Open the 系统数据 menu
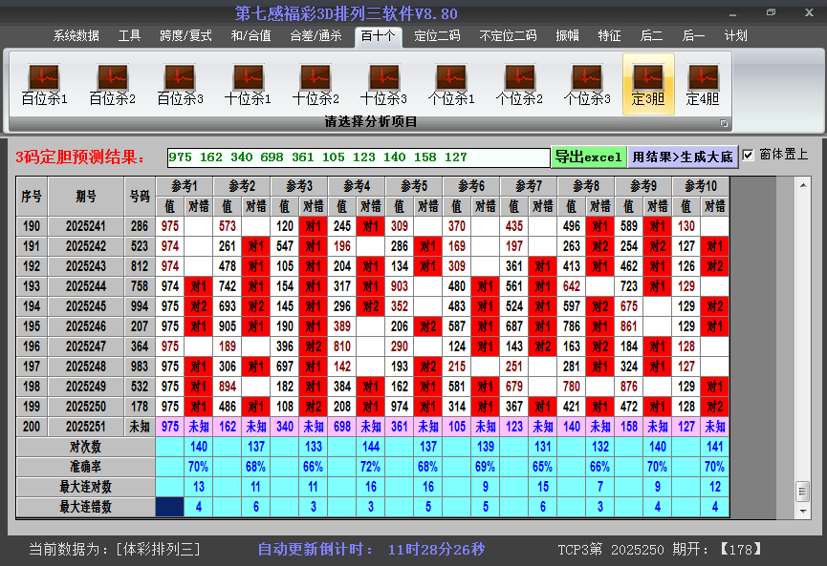Viewport: 827px width, 566px height. 76,35
